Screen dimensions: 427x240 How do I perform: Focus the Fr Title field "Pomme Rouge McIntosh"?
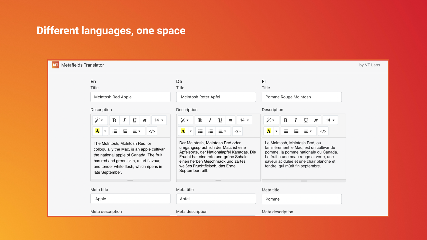click(x=302, y=97)
